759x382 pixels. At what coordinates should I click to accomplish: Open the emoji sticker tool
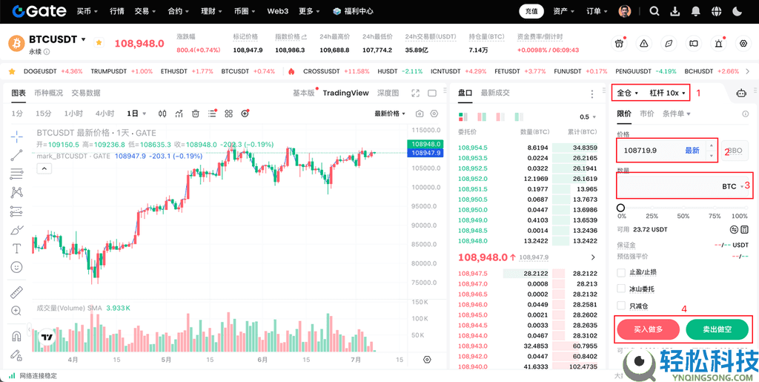[x=16, y=267]
